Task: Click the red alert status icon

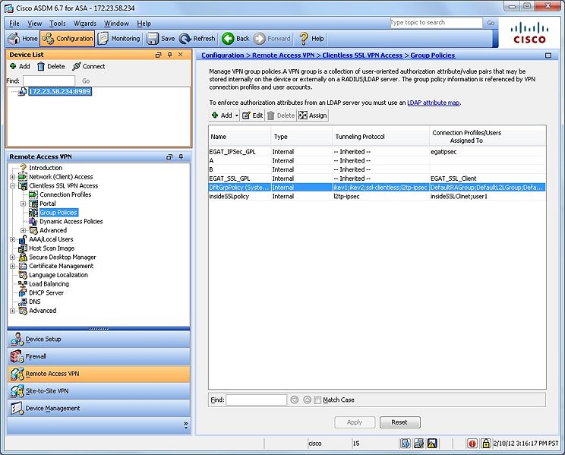Action: click(x=472, y=444)
